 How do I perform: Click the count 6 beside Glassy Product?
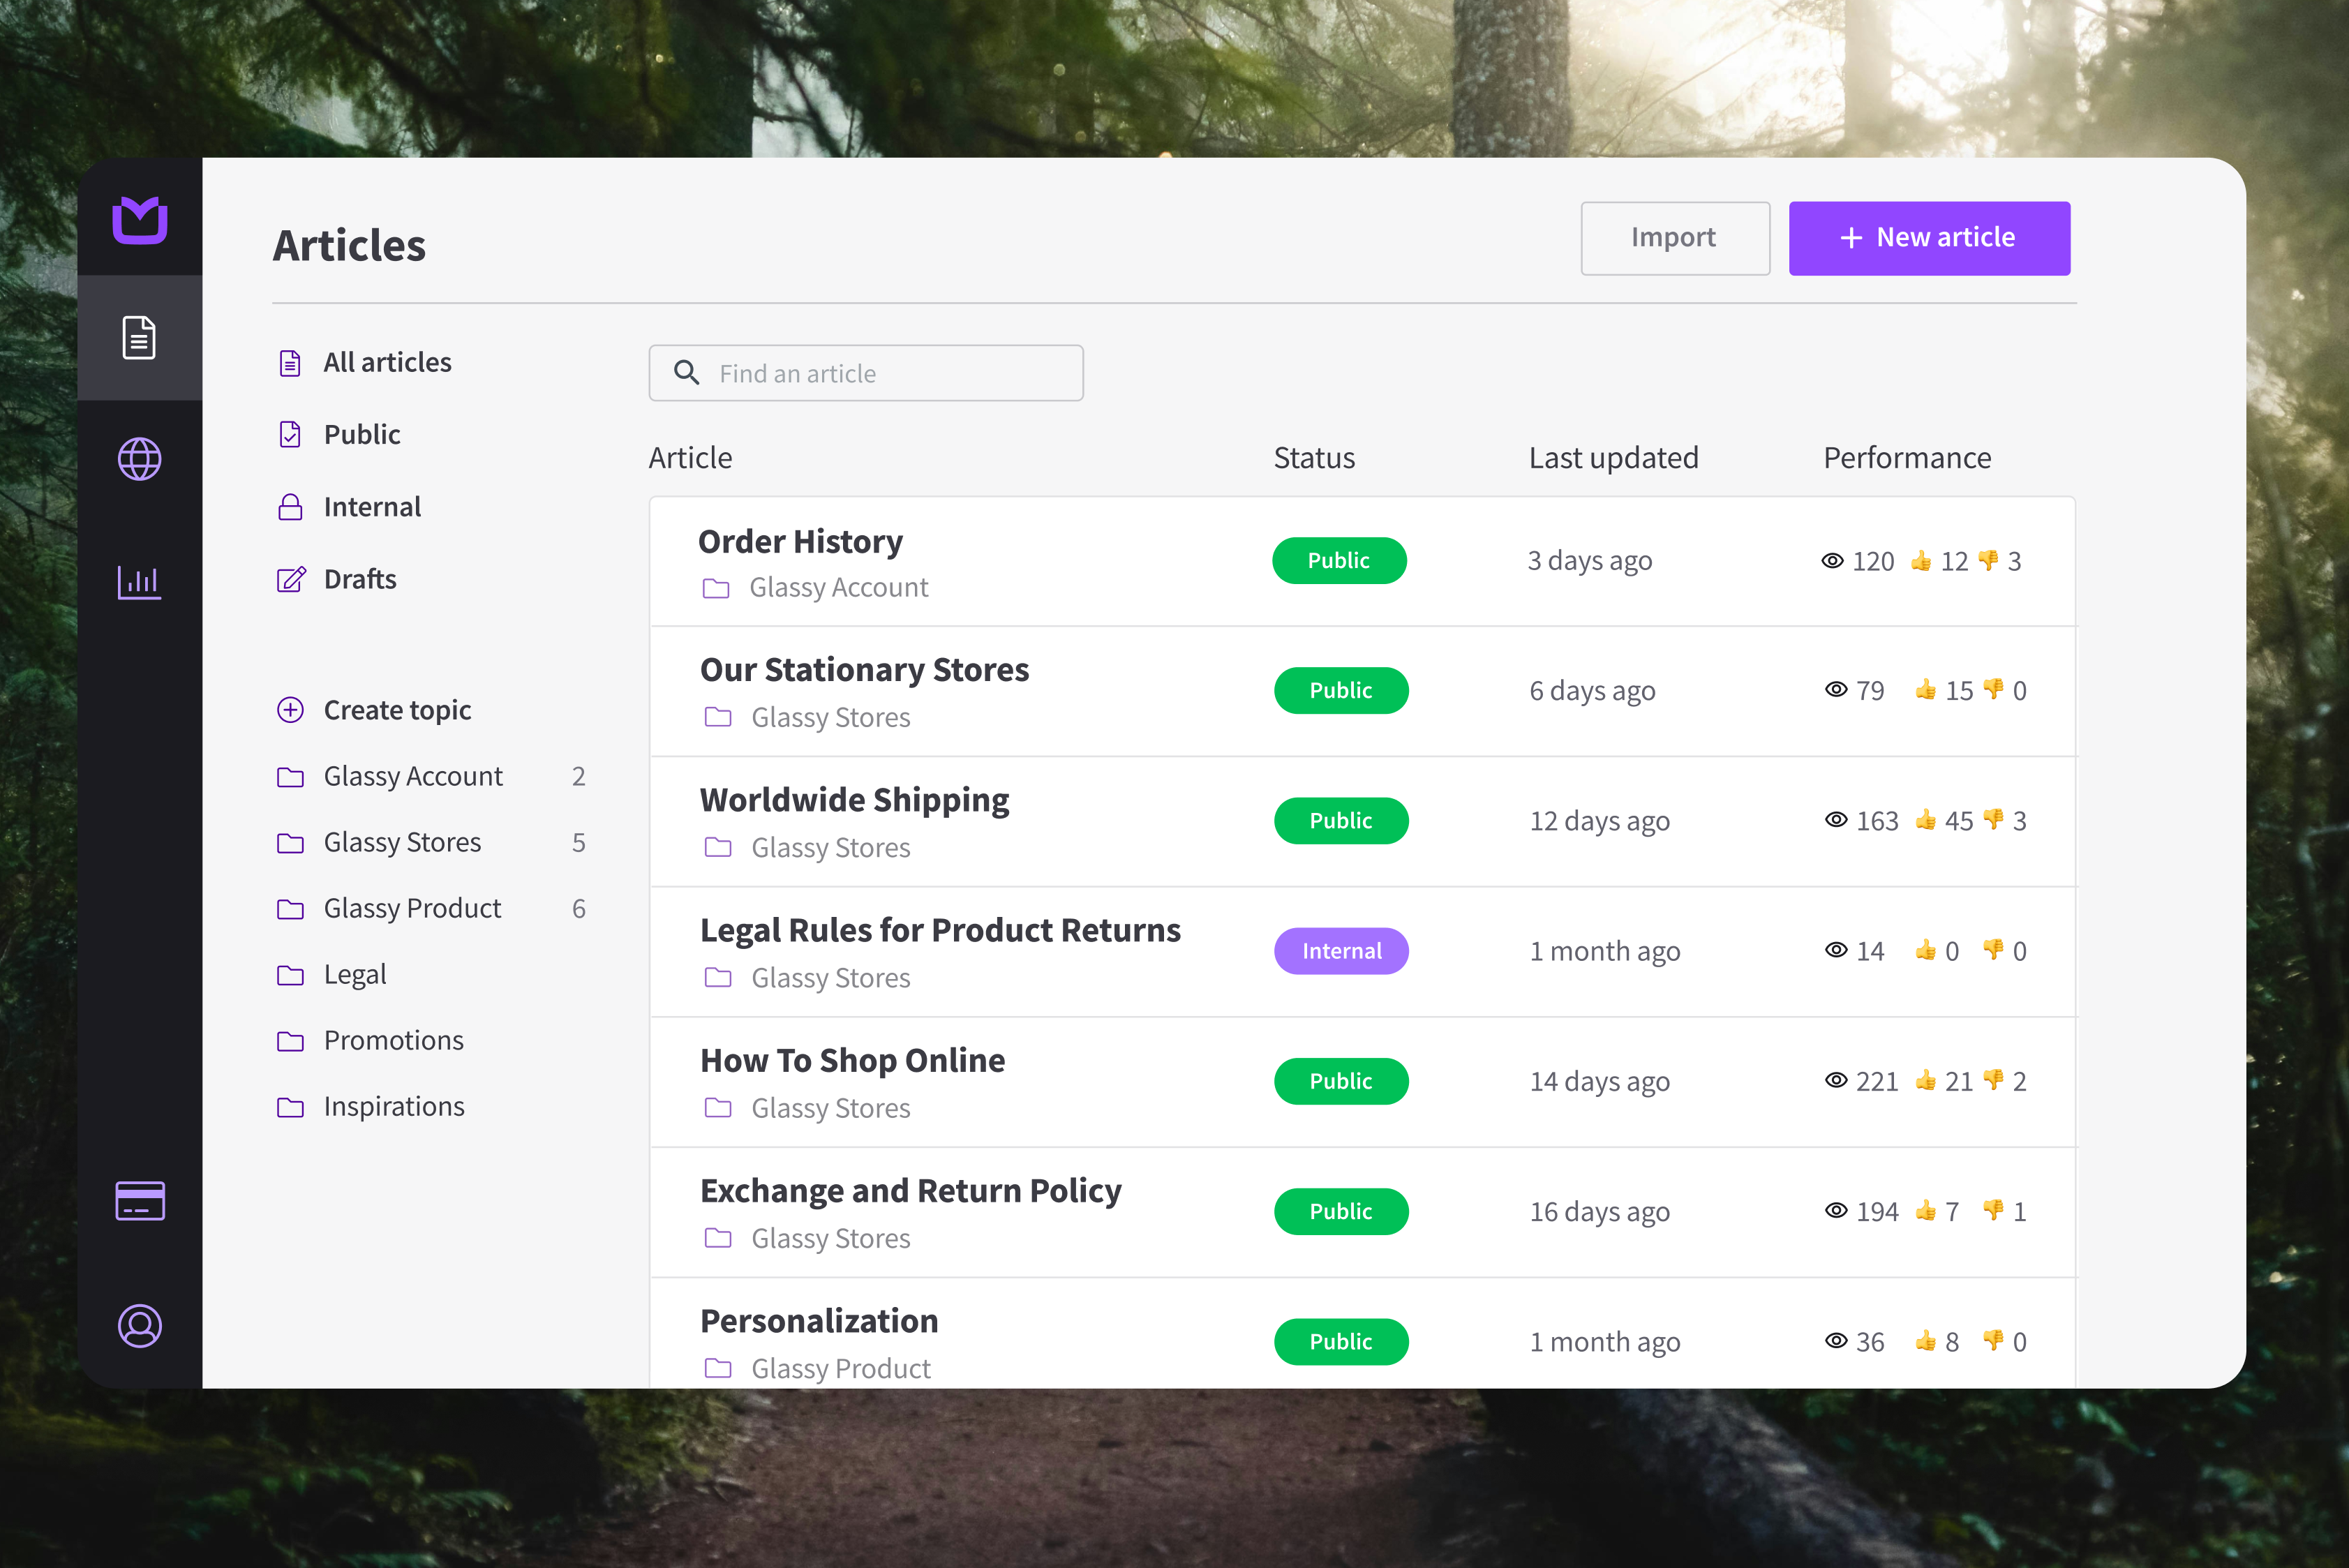(x=578, y=909)
